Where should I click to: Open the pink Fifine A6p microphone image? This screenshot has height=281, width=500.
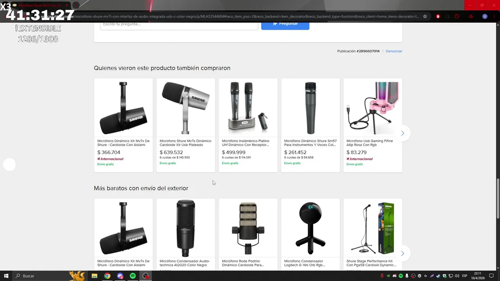pyautogui.click(x=373, y=108)
